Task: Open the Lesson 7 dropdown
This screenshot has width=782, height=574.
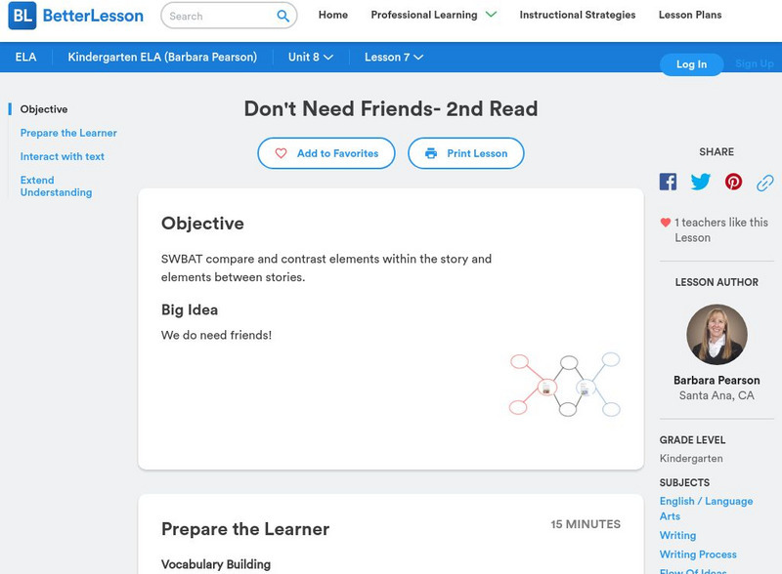Action: click(x=394, y=58)
